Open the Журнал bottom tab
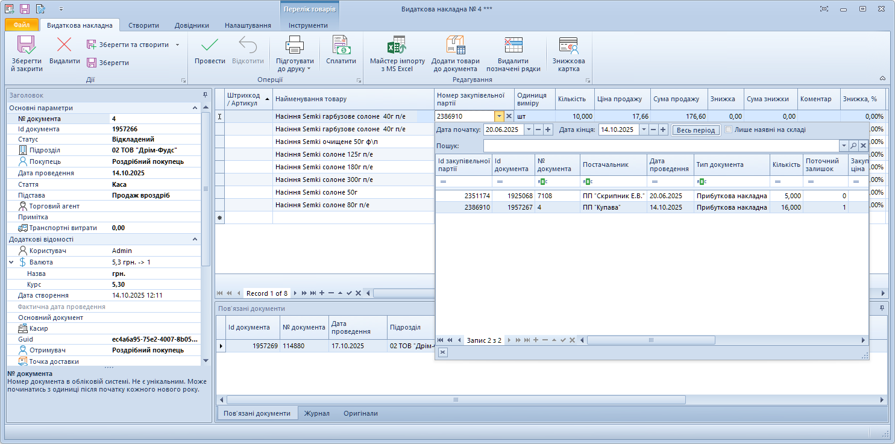The width and height of the screenshot is (895, 444). tap(316, 413)
